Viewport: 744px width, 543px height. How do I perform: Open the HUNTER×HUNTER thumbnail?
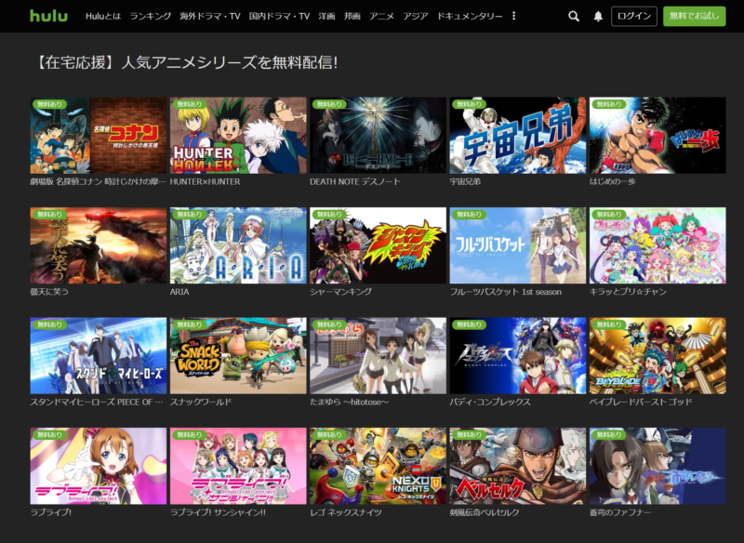(x=238, y=135)
